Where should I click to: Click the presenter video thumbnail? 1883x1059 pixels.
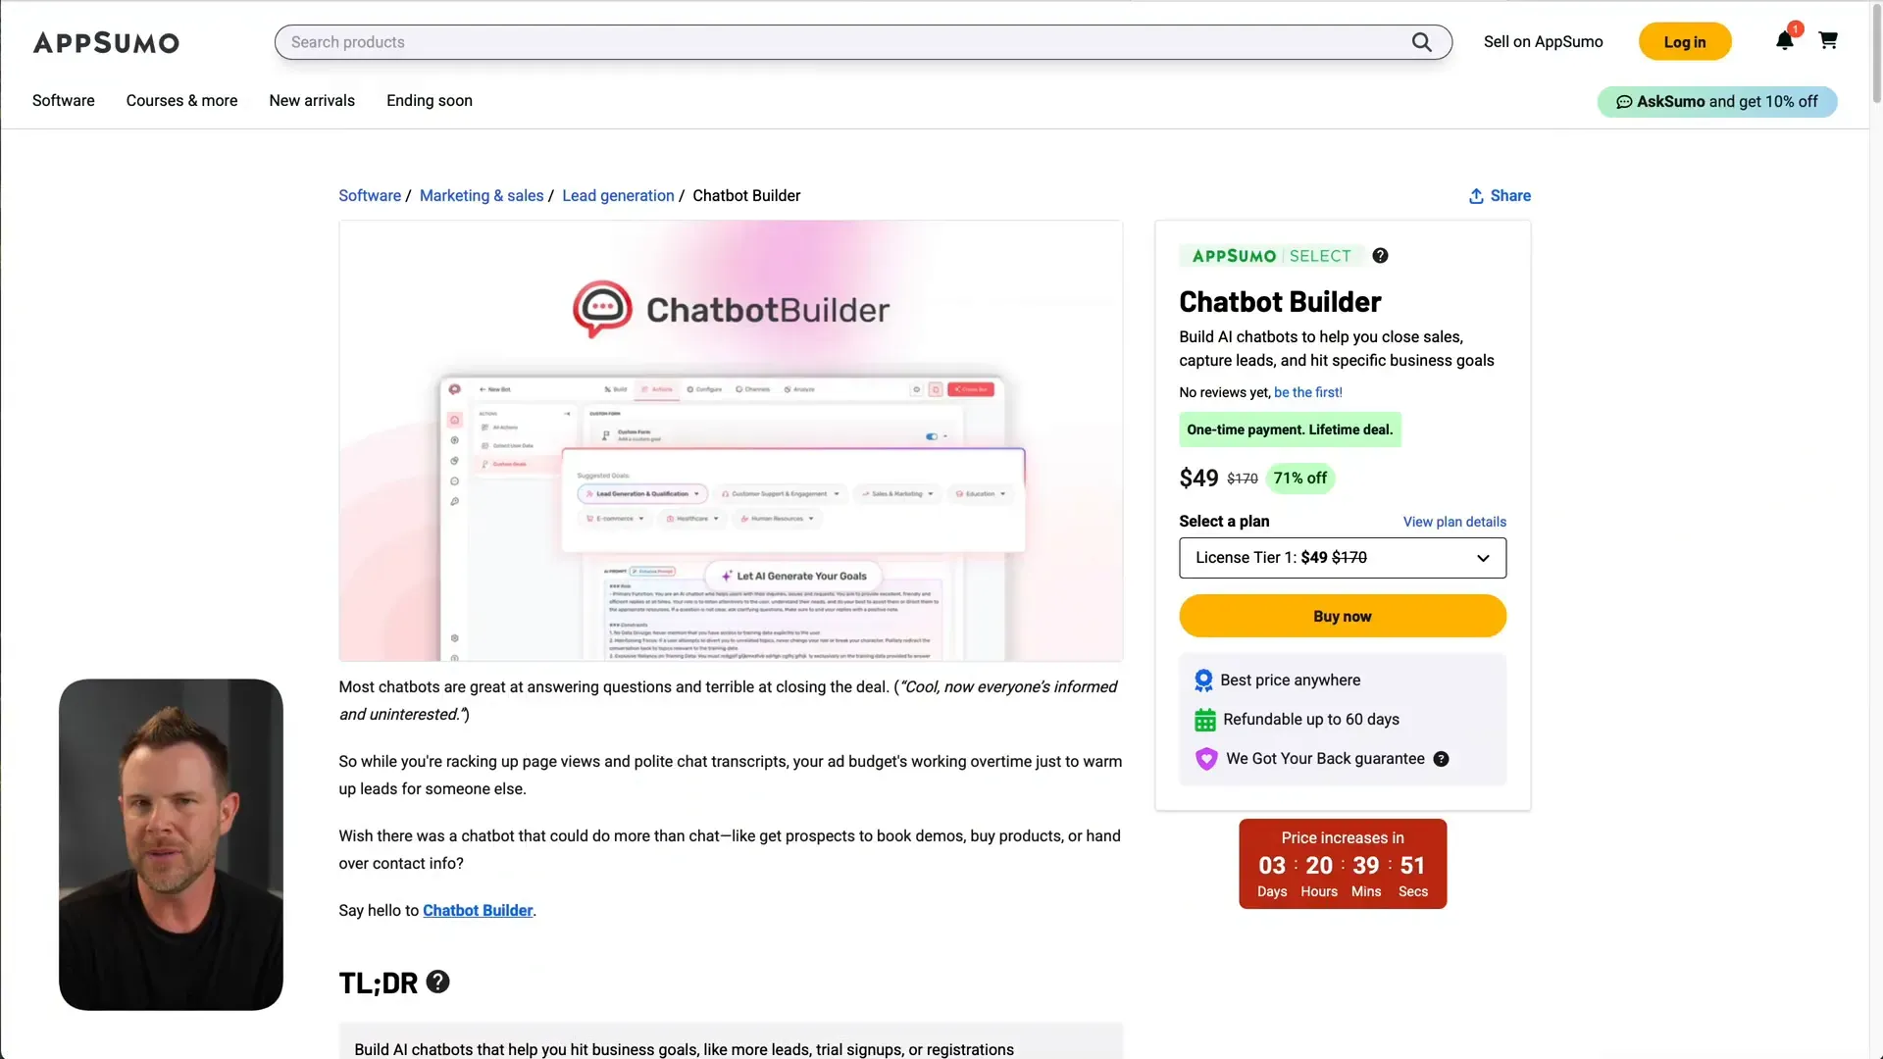click(x=171, y=844)
